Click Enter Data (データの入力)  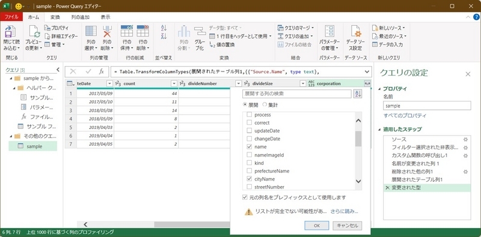pos(387,44)
